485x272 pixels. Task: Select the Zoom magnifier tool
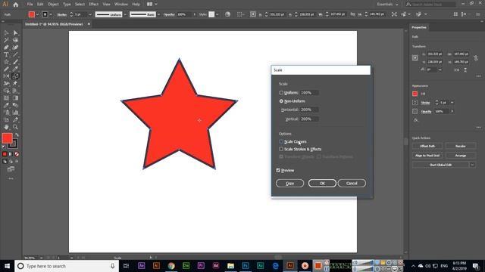(15, 127)
